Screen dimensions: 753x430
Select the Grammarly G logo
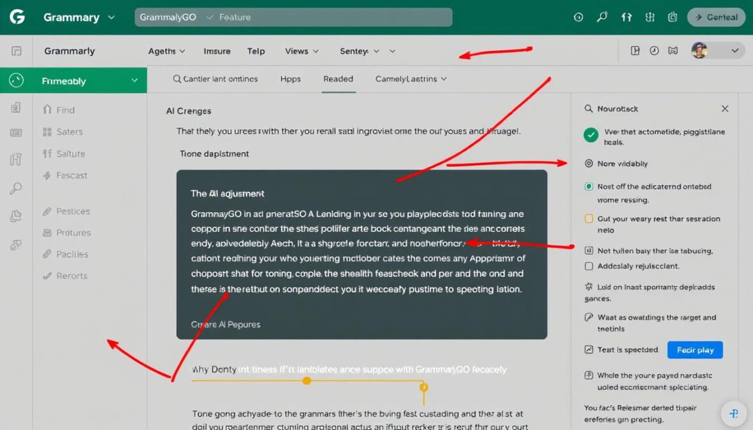click(17, 17)
